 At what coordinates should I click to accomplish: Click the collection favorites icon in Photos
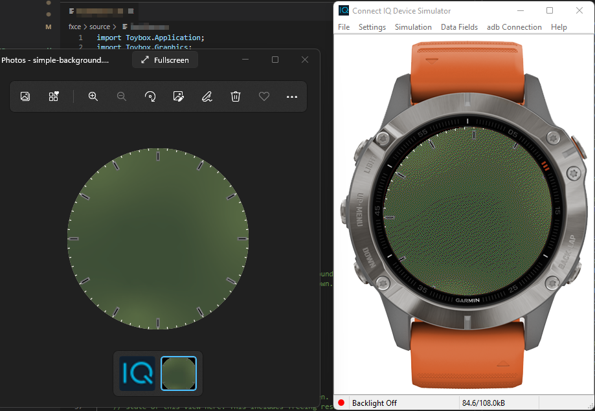pyautogui.click(x=54, y=96)
